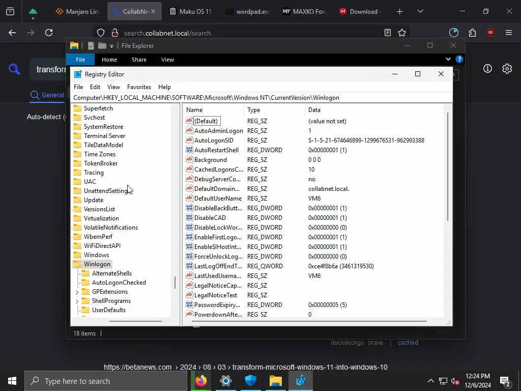The width and height of the screenshot is (521, 391).
Task: Open browser extensions puzzle icon
Action: 472,33
